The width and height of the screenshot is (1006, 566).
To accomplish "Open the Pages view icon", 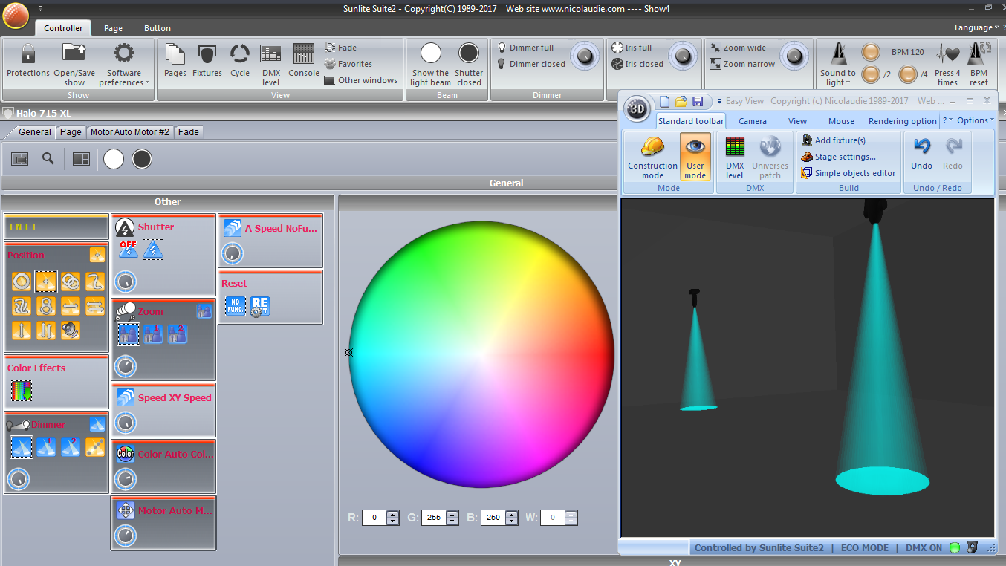I will click(175, 55).
